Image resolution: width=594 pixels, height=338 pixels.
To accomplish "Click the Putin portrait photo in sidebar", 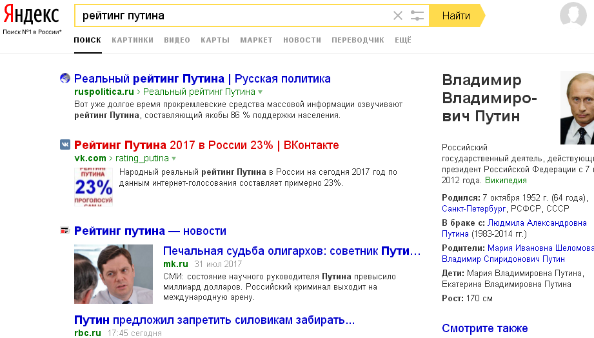I will tap(577, 108).
